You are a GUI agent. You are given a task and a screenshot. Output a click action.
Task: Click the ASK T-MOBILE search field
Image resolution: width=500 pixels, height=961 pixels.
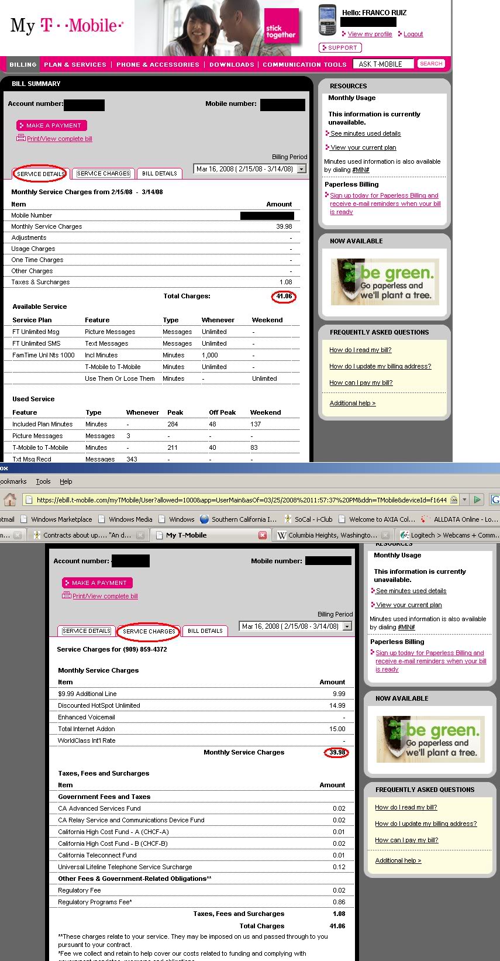[x=383, y=64]
